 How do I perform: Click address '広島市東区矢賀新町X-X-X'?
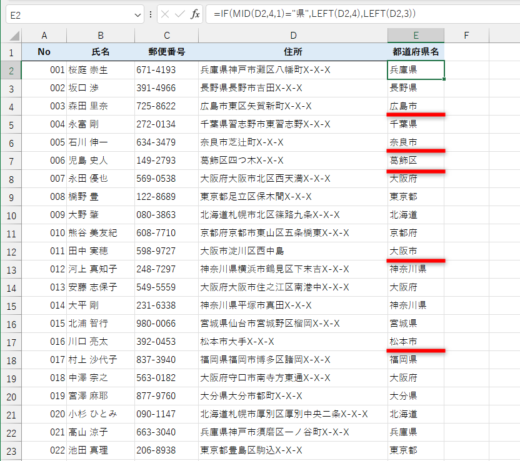point(293,106)
